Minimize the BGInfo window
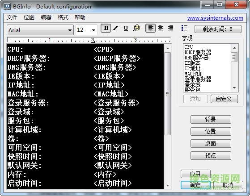Screen dimensions: 250x196 tap(207, 5)
